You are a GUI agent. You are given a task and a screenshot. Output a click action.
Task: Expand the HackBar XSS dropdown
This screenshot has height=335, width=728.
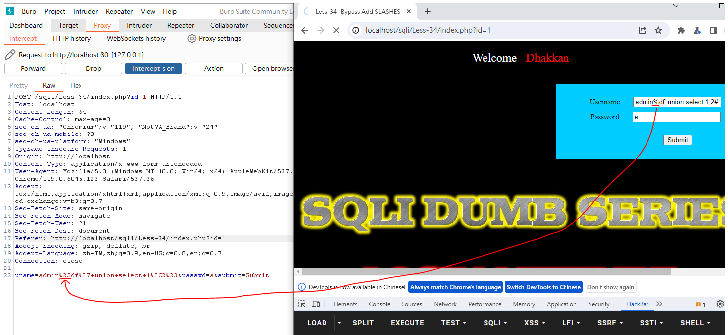point(535,323)
